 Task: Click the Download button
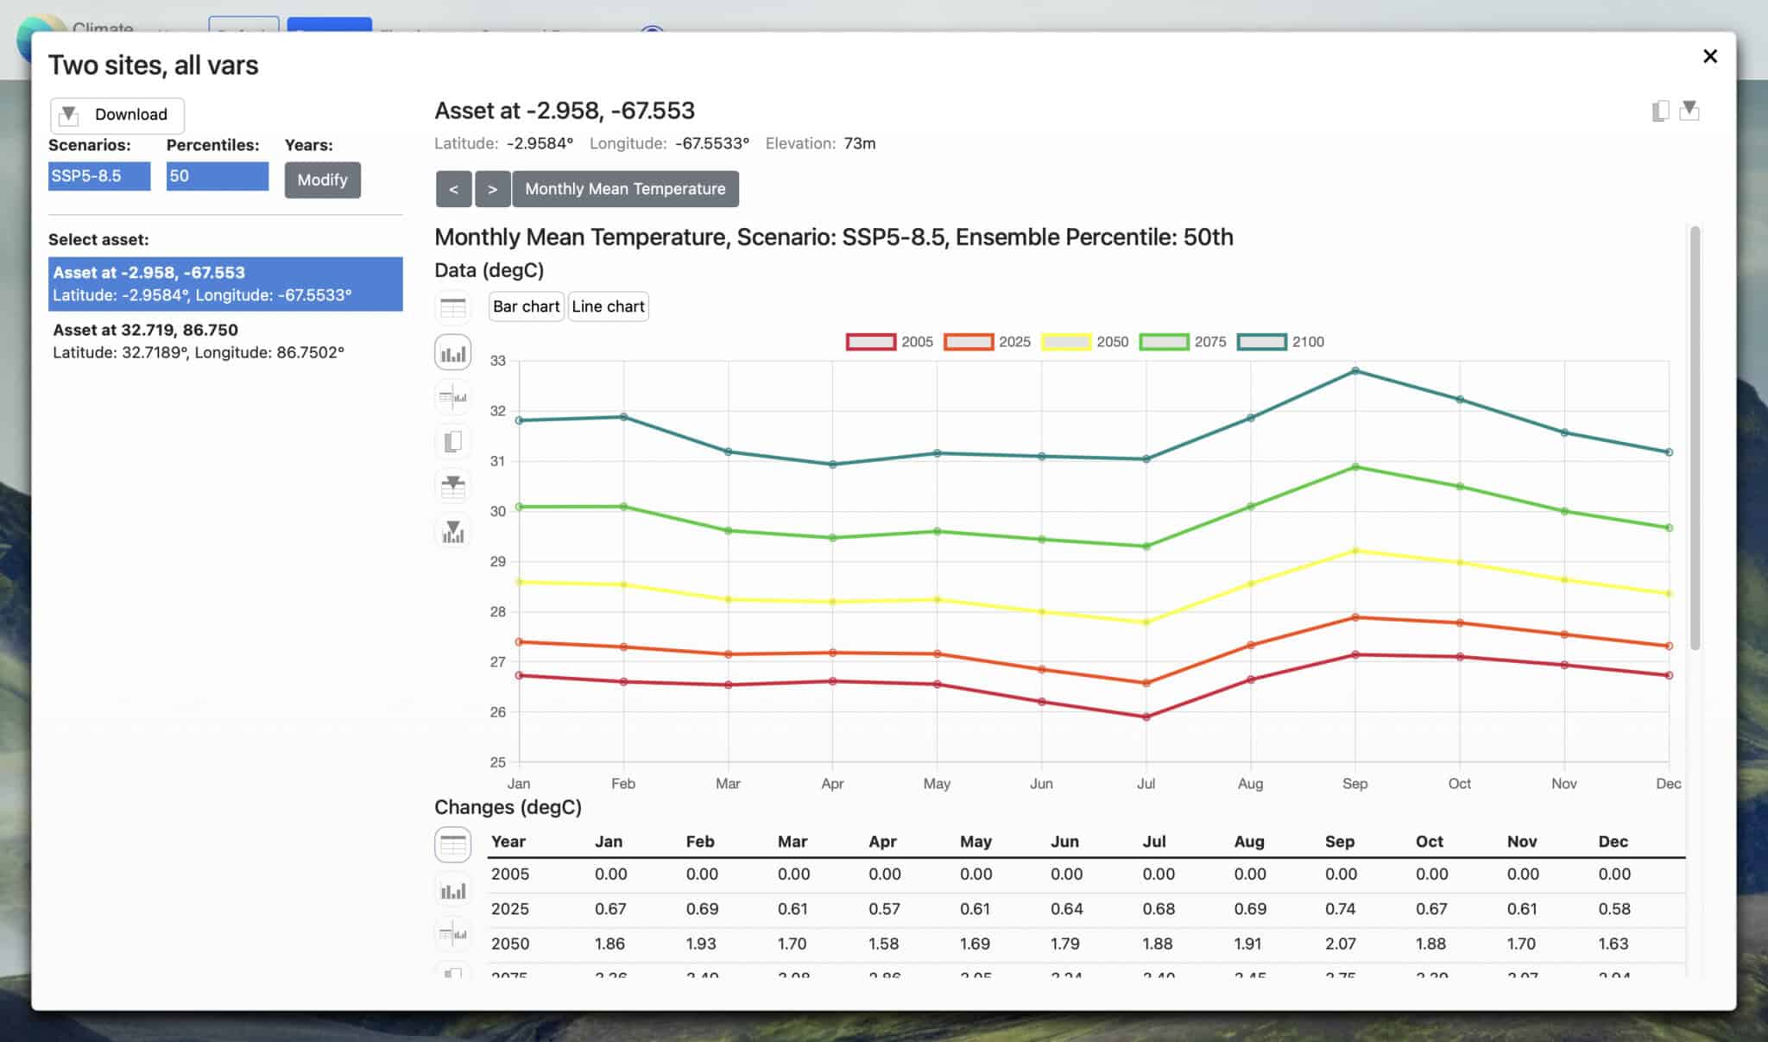point(117,114)
